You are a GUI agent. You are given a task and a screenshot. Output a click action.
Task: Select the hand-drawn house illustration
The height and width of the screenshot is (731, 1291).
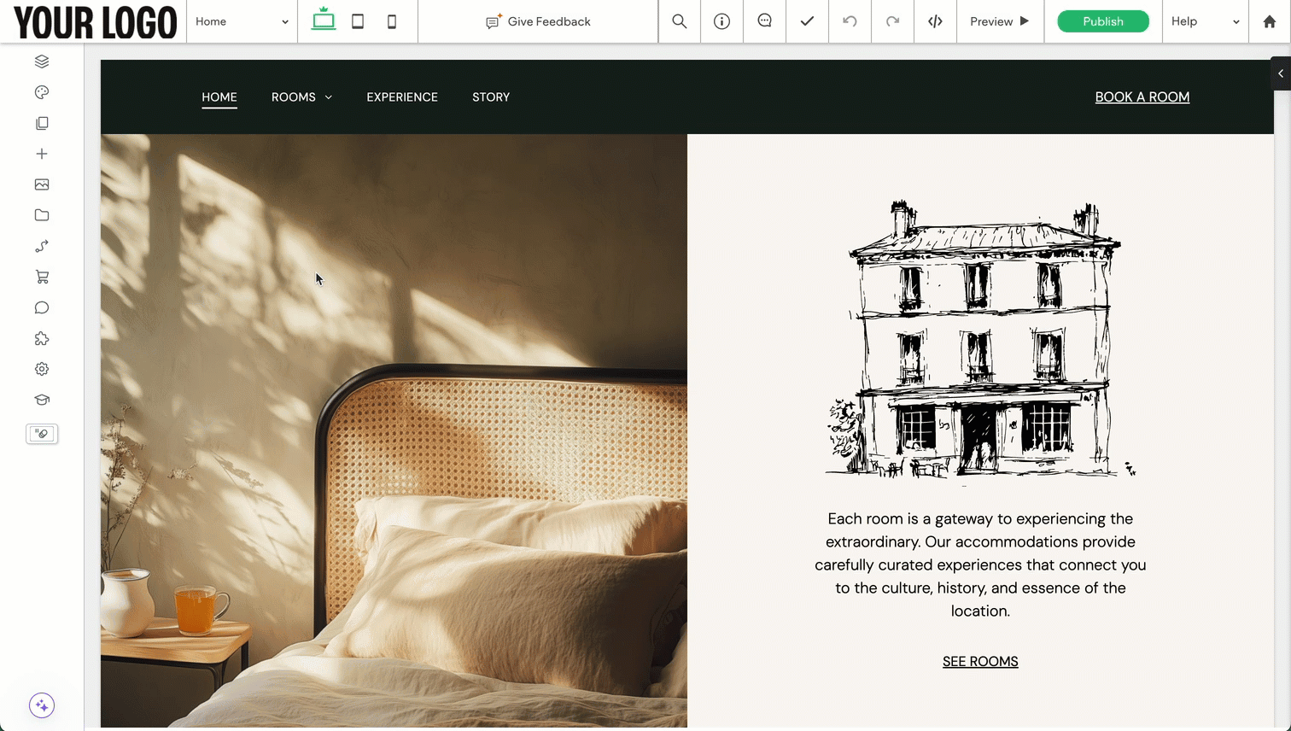click(980, 340)
